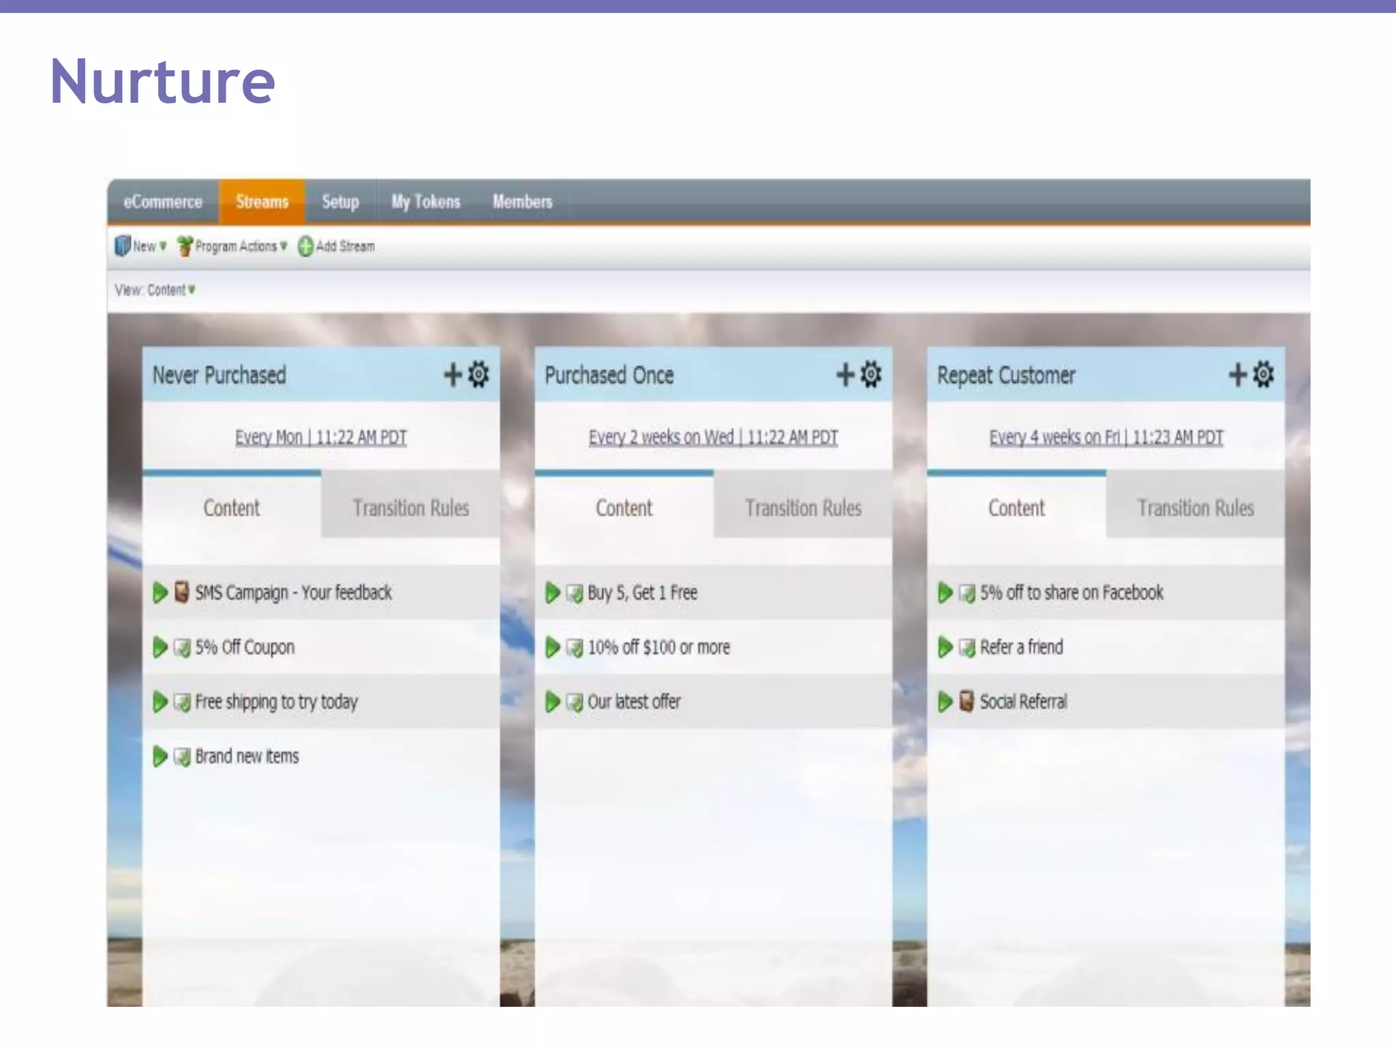Open gear settings for Purchased Once stream
Screen dimensions: 1396x1047
click(870, 374)
